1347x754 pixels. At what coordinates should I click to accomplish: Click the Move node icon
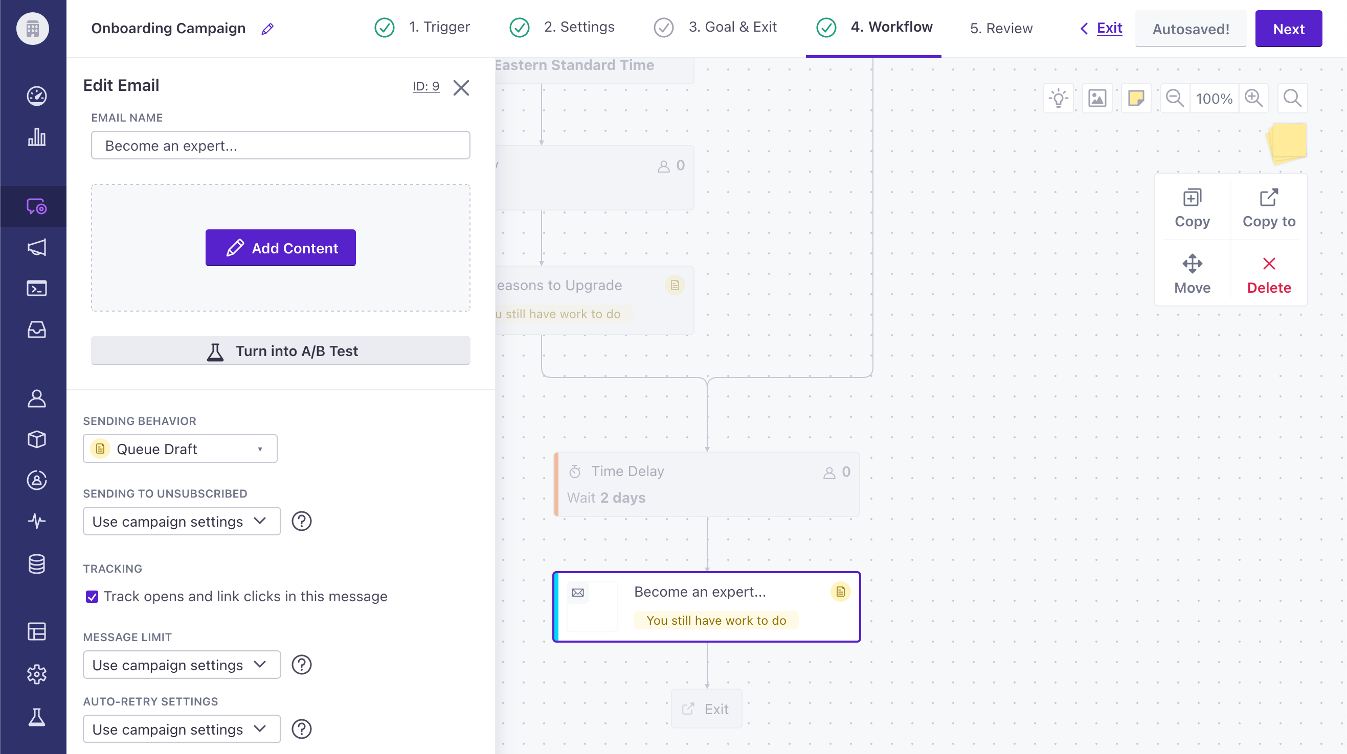click(1192, 268)
